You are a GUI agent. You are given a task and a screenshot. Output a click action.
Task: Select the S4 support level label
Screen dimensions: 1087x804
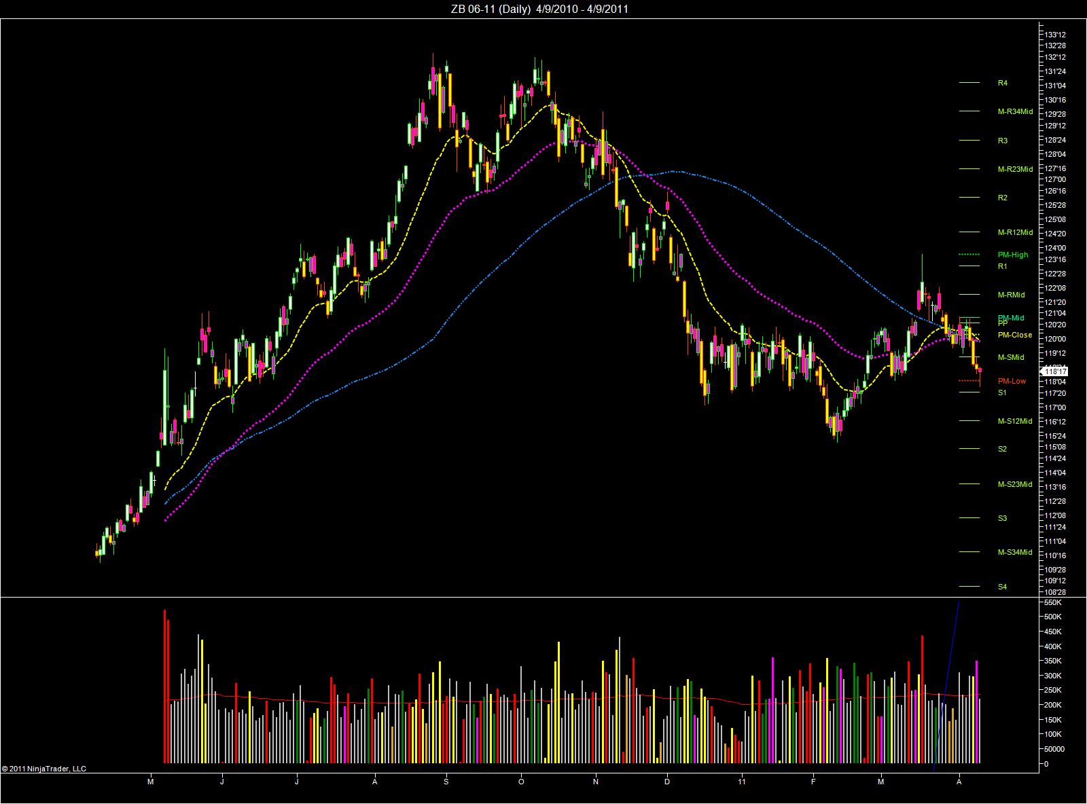(1002, 587)
